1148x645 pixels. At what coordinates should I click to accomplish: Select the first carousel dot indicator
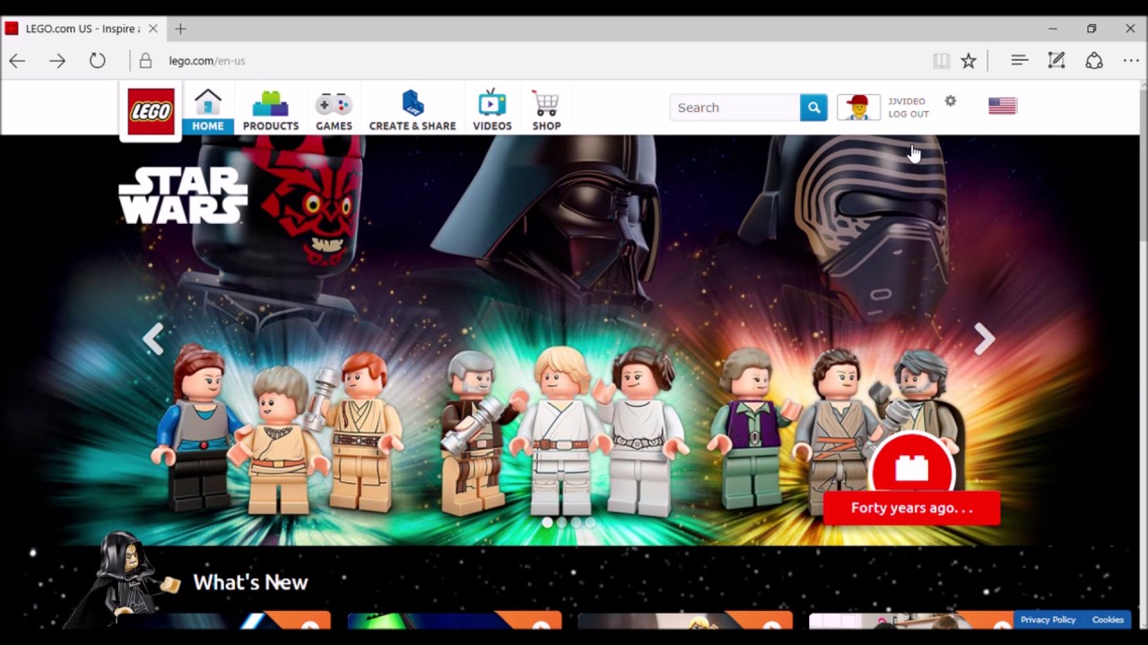pos(547,522)
